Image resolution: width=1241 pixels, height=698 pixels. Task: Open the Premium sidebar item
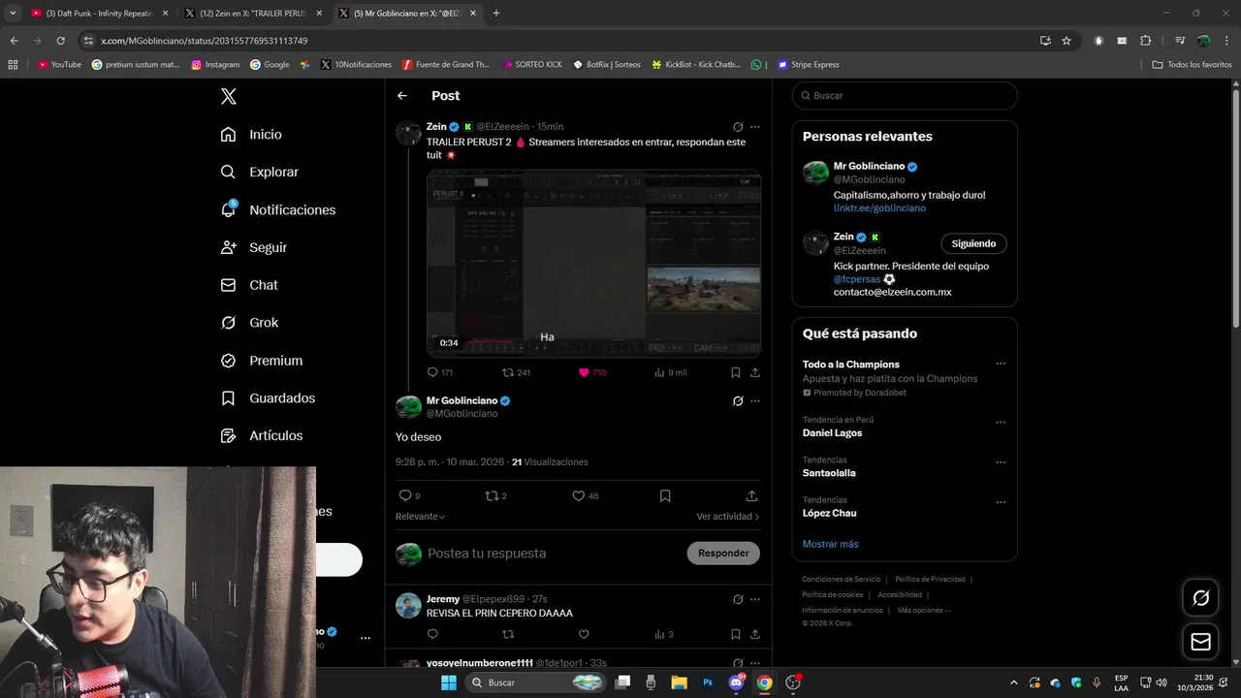(261, 361)
